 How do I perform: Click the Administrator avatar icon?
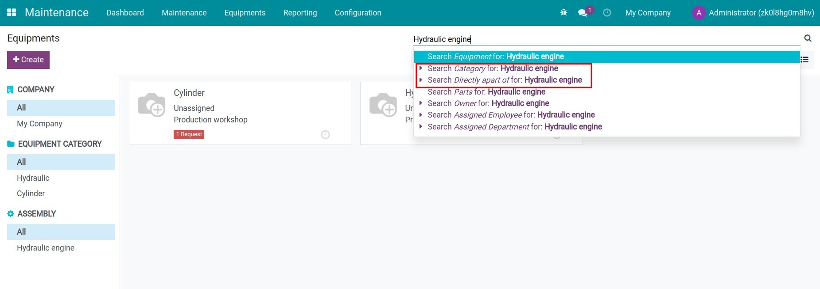[699, 13]
